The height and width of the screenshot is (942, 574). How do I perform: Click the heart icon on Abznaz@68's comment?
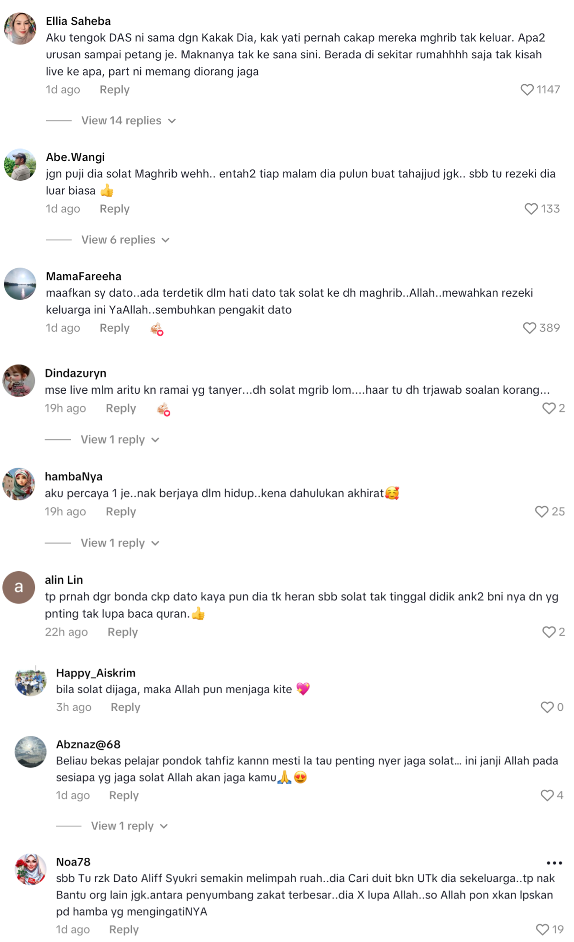547,795
